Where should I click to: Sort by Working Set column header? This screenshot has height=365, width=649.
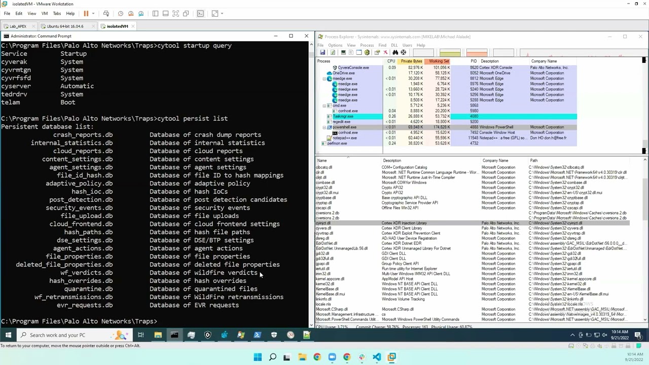[x=439, y=61]
